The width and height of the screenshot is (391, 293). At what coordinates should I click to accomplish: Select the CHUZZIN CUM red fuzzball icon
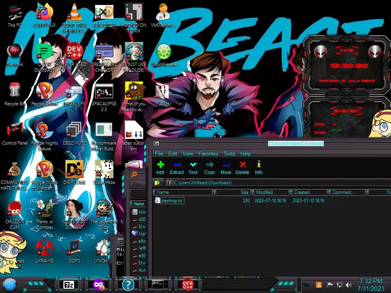click(15, 215)
